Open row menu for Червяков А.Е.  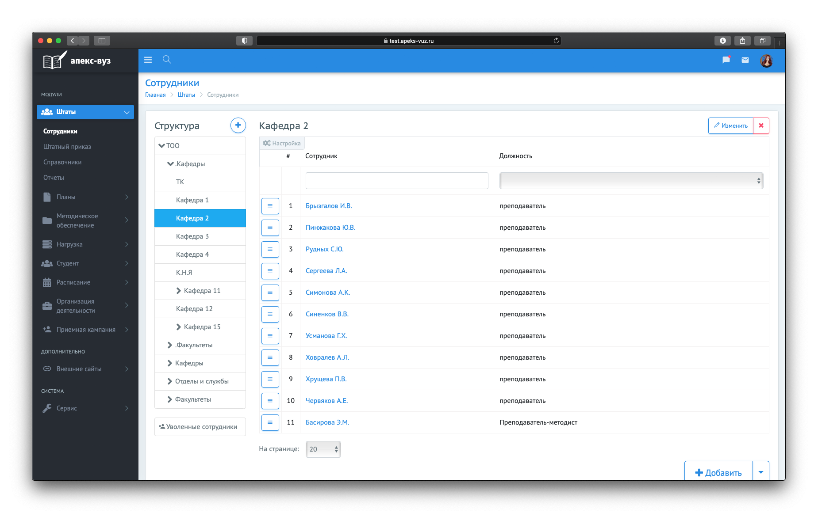270,401
